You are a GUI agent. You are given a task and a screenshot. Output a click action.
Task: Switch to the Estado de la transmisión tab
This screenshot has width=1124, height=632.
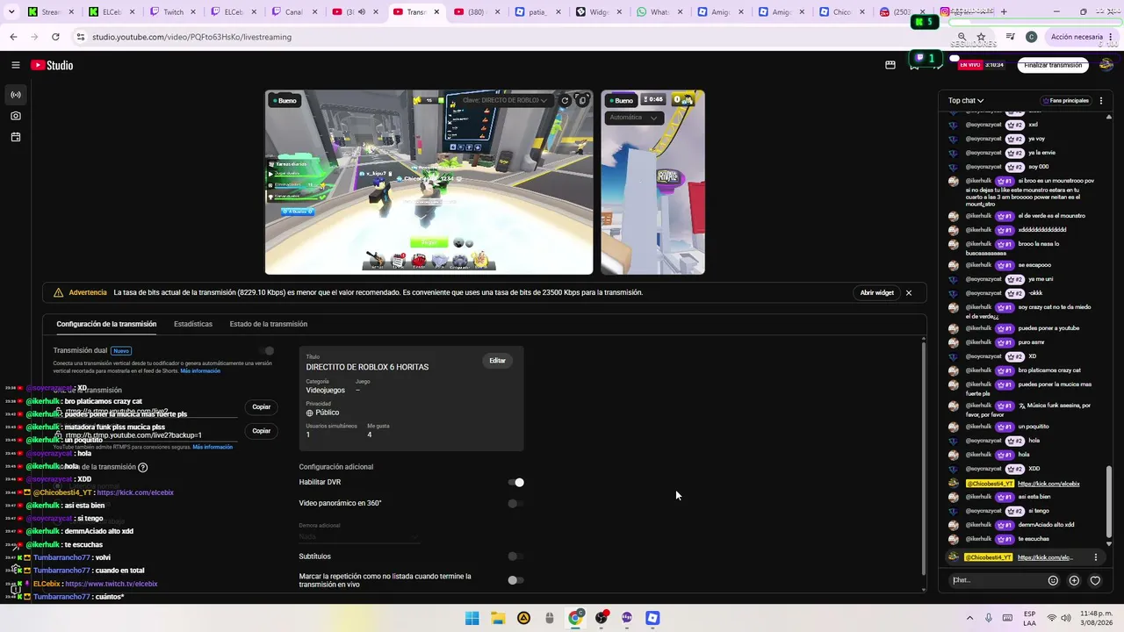[x=269, y=324]
